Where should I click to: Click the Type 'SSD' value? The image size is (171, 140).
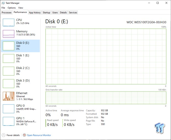(103, 124)
